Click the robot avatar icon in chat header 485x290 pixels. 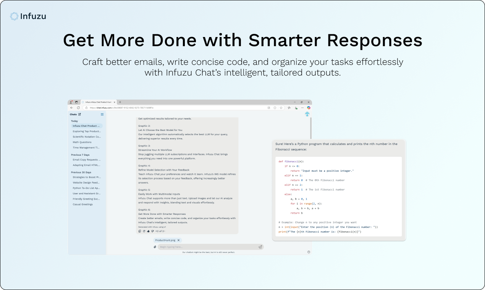[307, 114]
